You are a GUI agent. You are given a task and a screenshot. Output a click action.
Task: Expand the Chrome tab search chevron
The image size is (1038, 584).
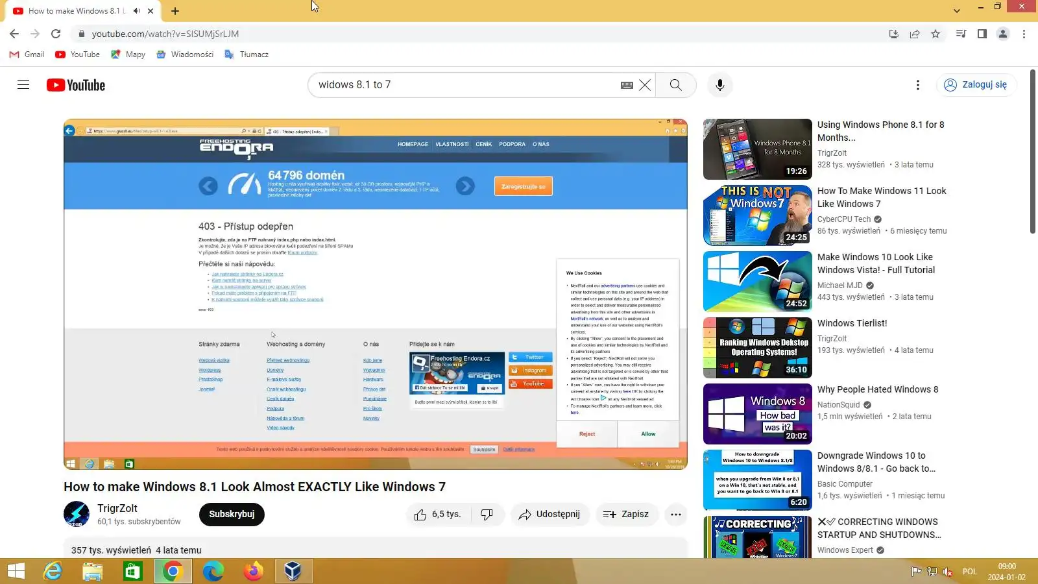(957, 11)
